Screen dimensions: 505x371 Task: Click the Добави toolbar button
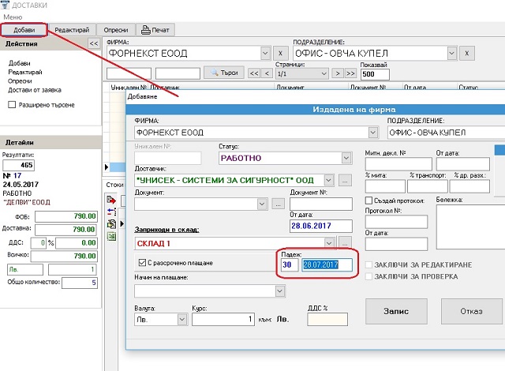pos(24,30)
